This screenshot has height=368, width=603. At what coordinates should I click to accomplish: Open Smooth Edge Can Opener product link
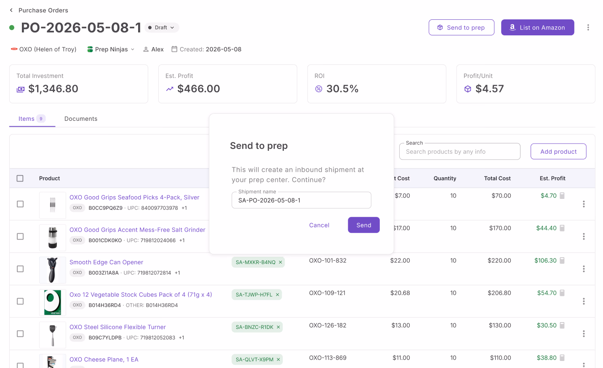(x=106, y=262)
